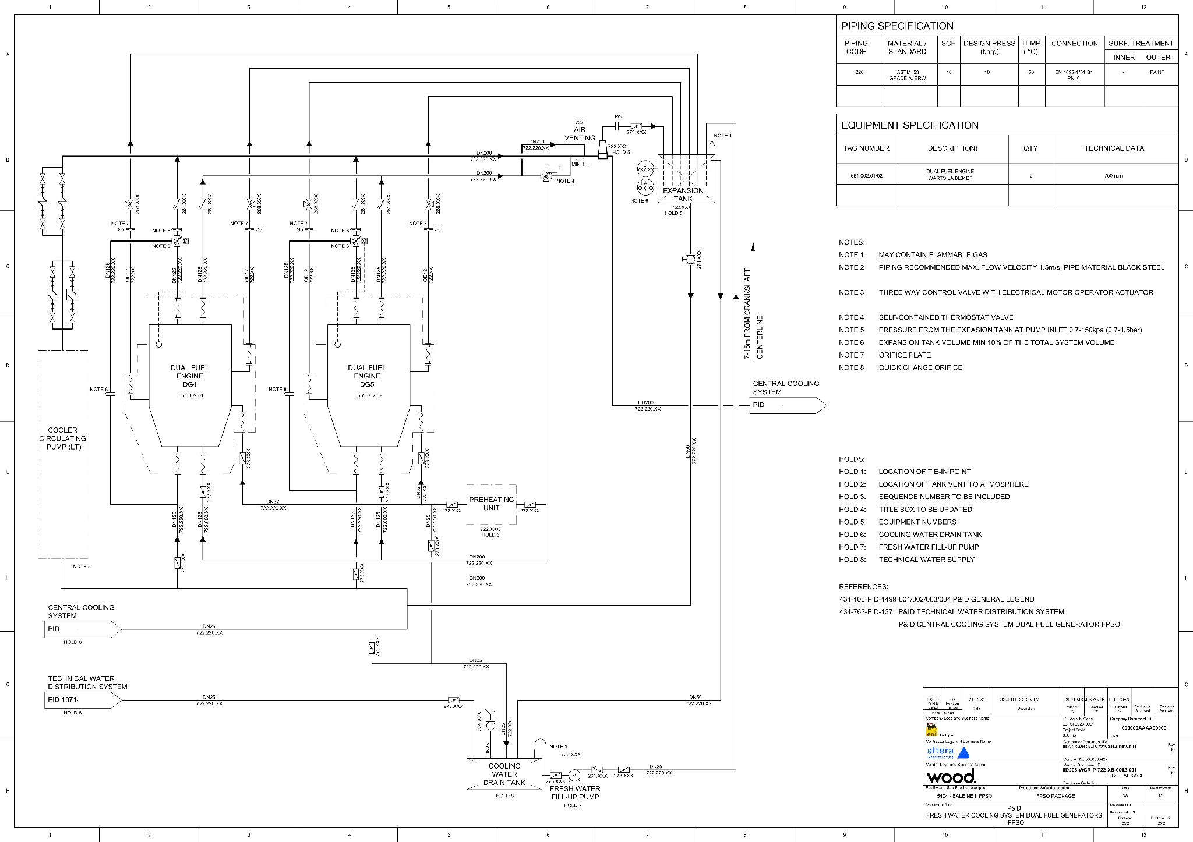
Task: Click the DG5 three-way control valve NOTE 3
Action: pos(355,240)
